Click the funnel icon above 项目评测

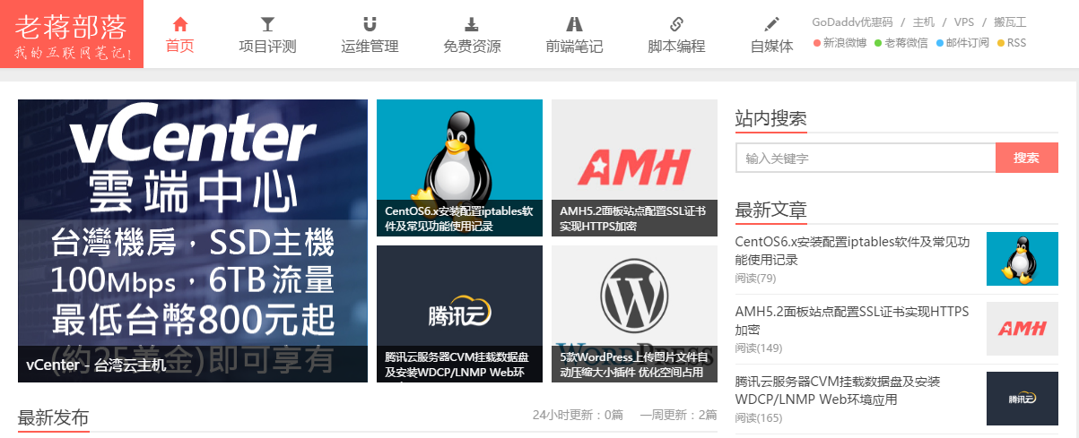pos(267,24)
